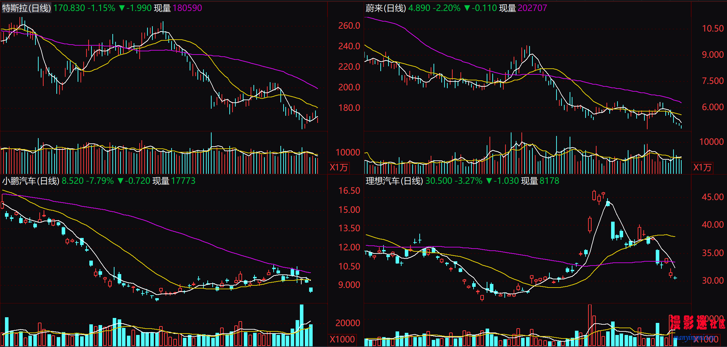The height and width of the screenshot is (347, 727).
Task: Click the X1万 unit box in NIO's volume pane
Action: coord(703,167)
